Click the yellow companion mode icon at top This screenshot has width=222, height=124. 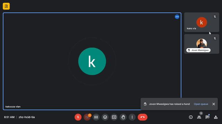point(6,6)
